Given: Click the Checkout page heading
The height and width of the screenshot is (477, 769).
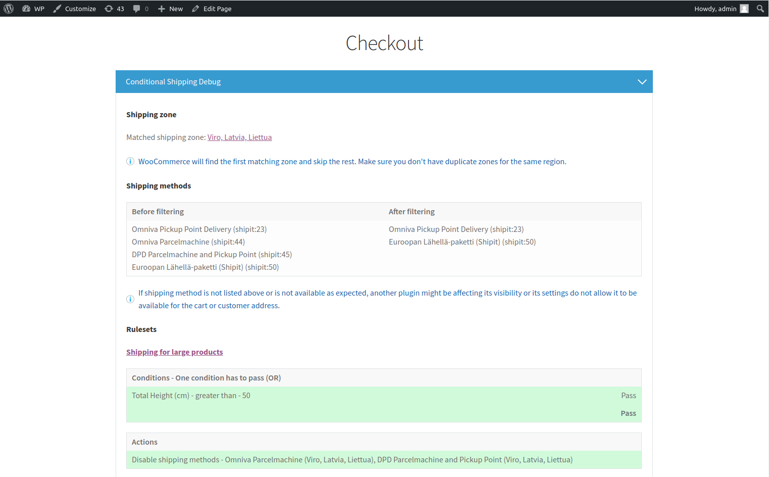Looking at the screenshot, I should pos(384,43).
